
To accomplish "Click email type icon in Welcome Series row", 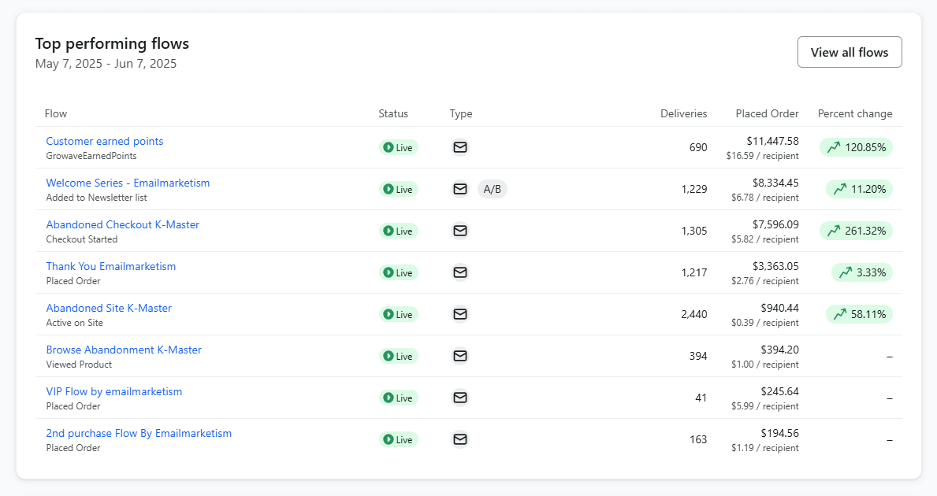I will point(460,189).
